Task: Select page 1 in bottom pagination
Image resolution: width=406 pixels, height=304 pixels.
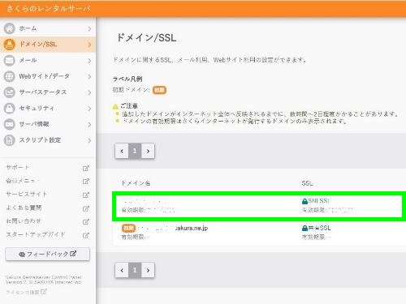Action: (x=135, y=270)
